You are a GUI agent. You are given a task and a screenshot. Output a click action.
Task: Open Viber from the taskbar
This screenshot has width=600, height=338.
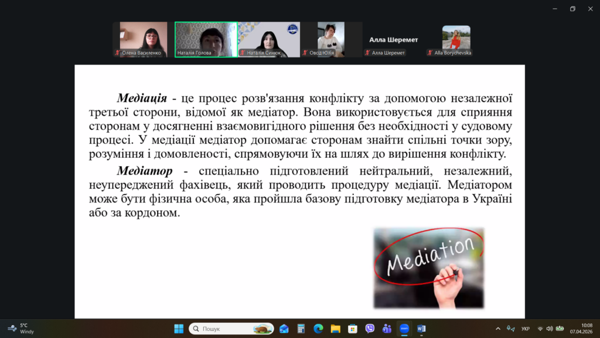click(370, 329)
